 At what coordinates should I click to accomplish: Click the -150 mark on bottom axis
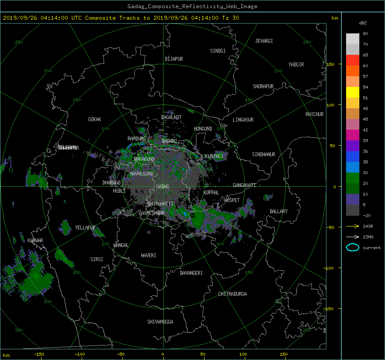point(39,354)
